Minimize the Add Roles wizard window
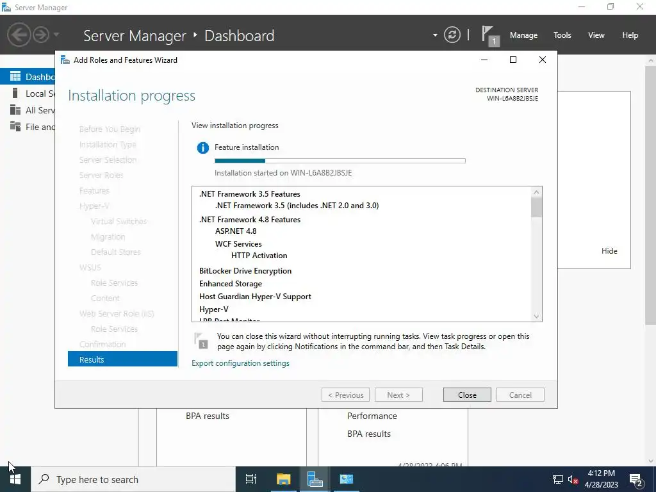 point(484,60)
